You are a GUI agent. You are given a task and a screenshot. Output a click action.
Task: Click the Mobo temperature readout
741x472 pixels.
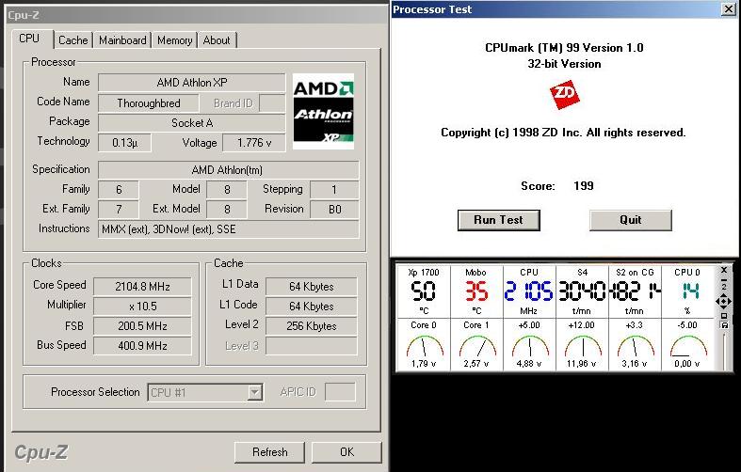click(x=475, y=291)
